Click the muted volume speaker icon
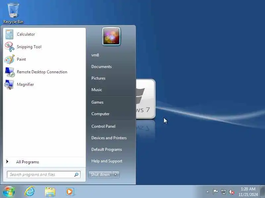Image resolution: width=265 pixels, height=198 pixels. coord(232,192)
